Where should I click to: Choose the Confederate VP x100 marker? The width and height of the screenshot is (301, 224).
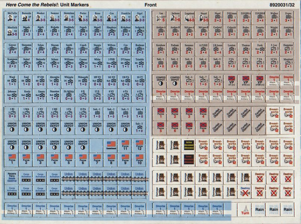[260, 81]
